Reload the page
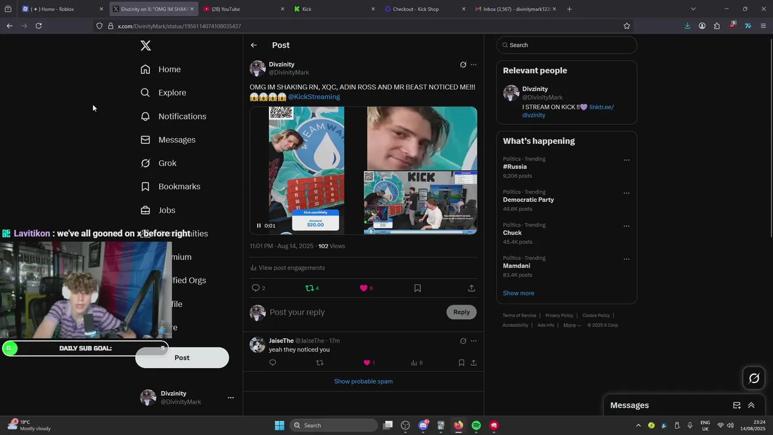This screenshot has width=773, height=435. [39, 26]
